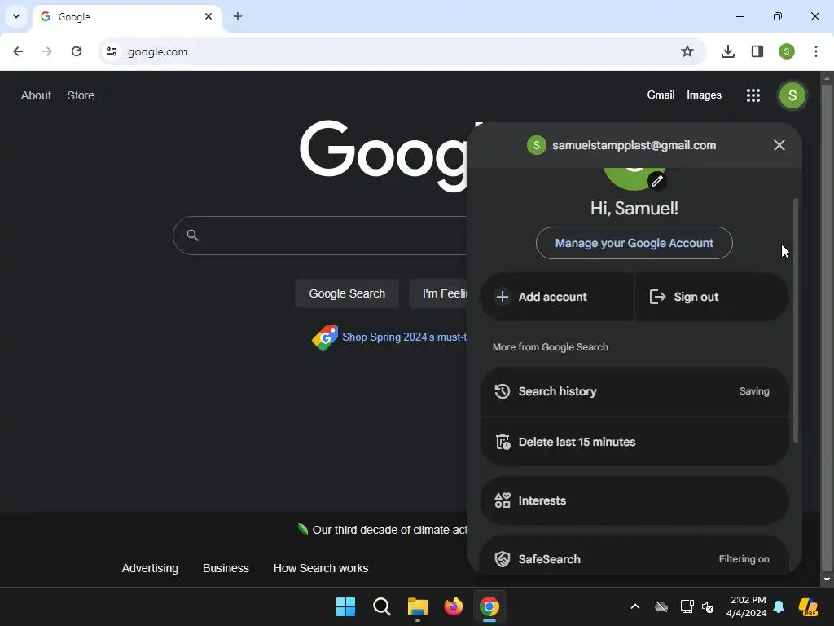The width and height of the screenshot is (834, 626).
Task: Open SafeSearch settings
Action: pos(634,556)
